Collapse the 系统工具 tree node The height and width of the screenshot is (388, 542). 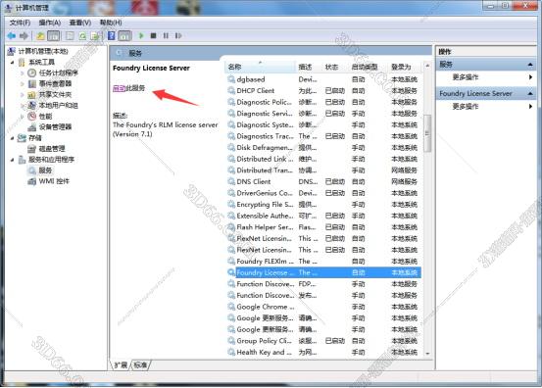[x=13, y=63]
